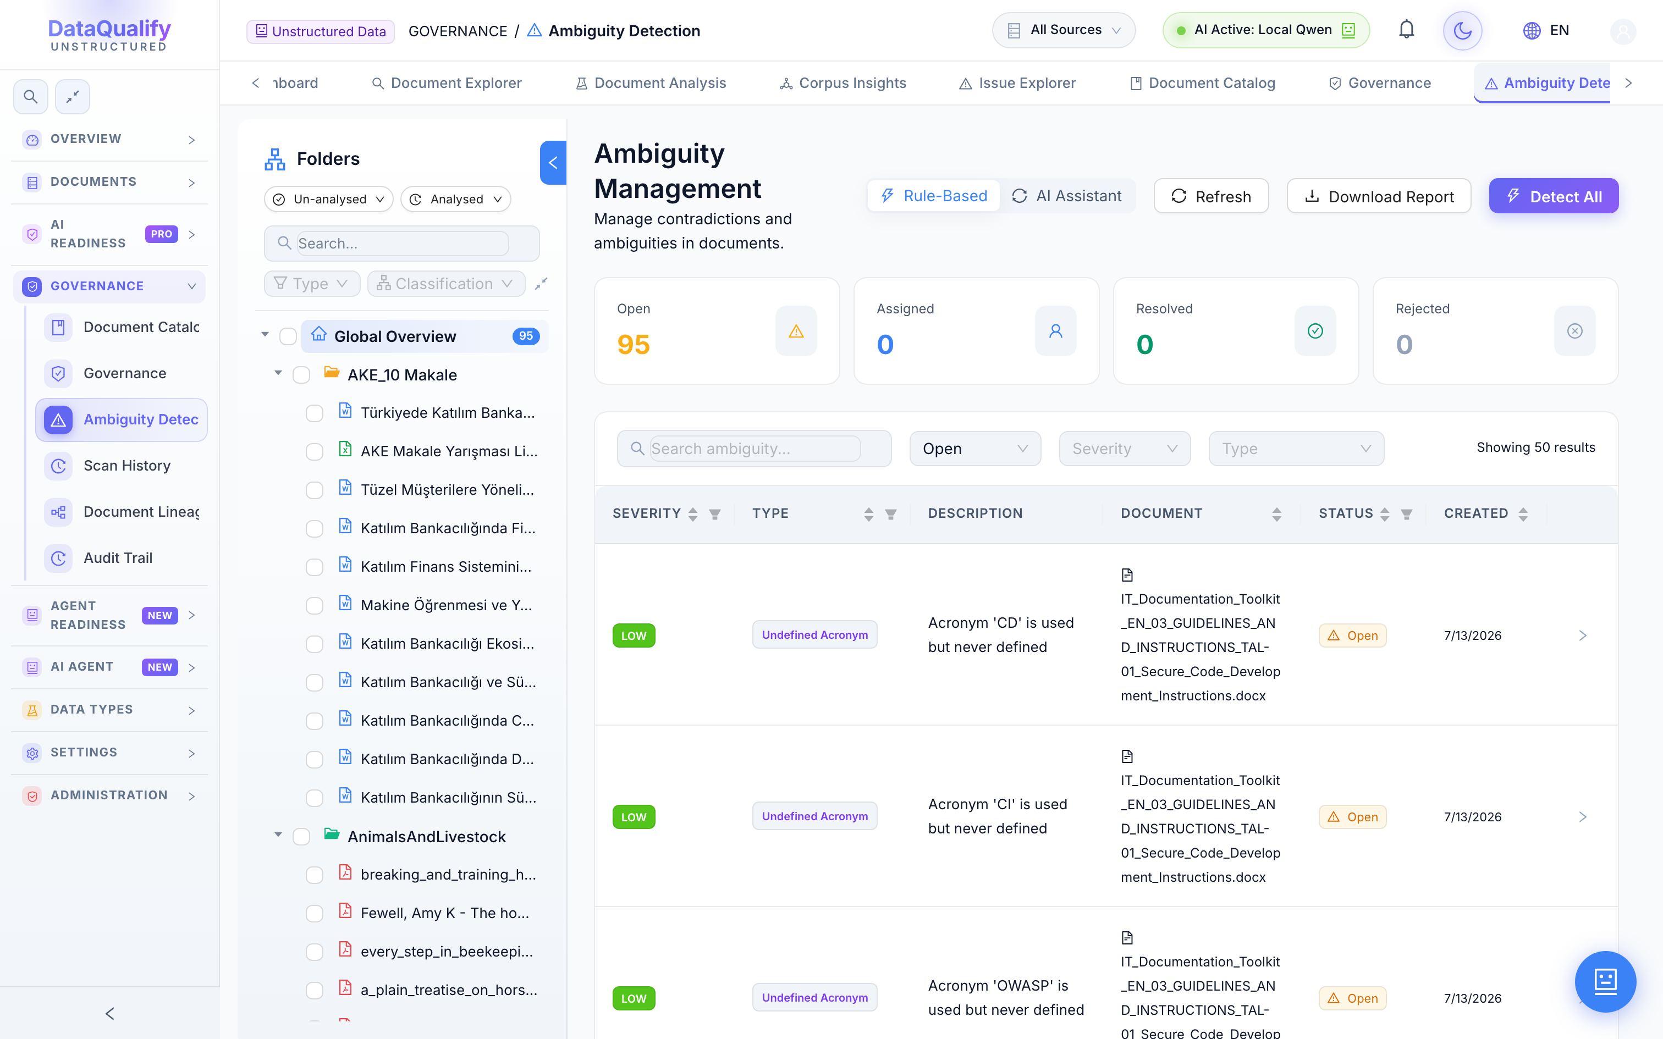Screen dimensions: 1663x1039
Task: Select Rule-Based detection mode
Action: click(x=933, y=197)
